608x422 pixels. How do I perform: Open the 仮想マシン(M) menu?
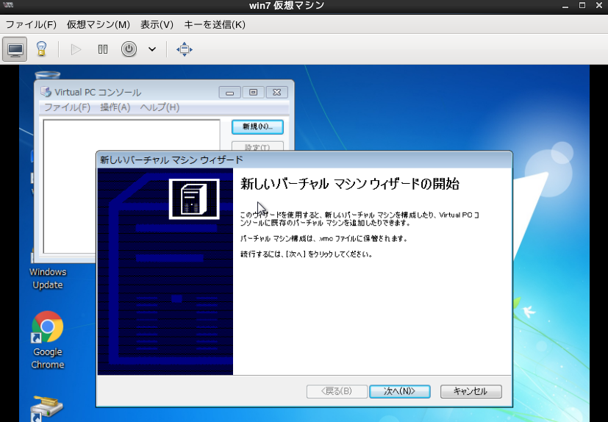pos(98,25)
